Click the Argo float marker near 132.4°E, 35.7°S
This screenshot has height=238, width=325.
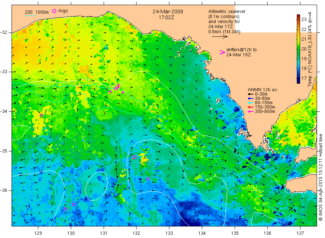tap(148, 178)
